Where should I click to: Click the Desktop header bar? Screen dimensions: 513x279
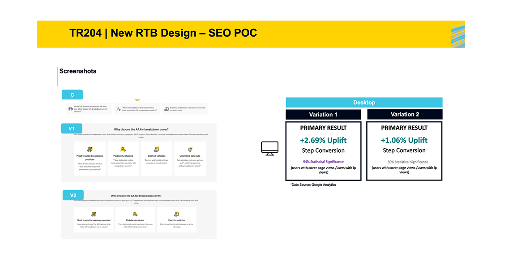pyautogui.click(x=364, y=103)
